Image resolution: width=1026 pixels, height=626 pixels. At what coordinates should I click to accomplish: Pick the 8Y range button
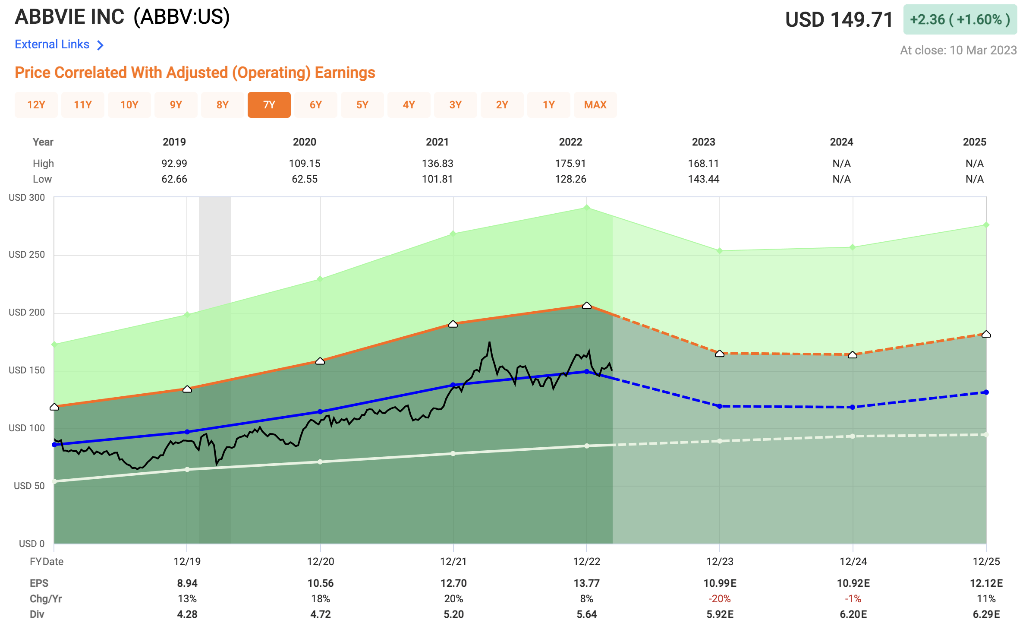222,104
